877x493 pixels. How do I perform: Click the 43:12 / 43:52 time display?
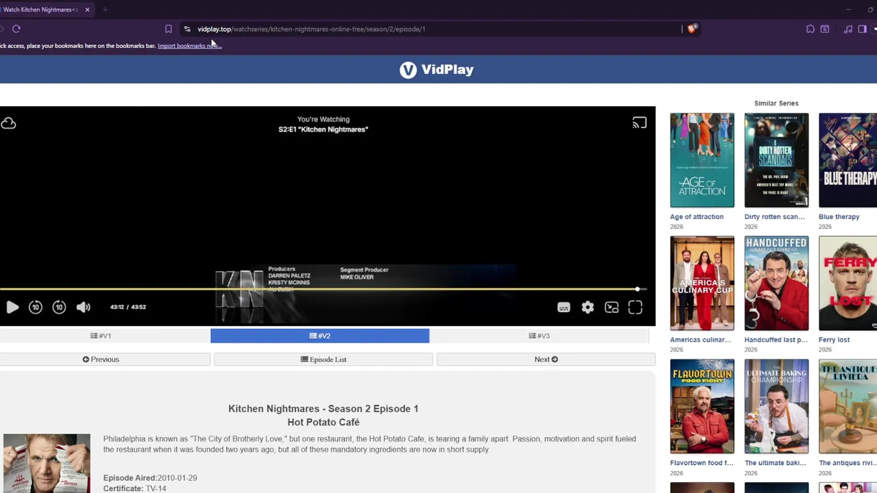tap(128, 307)
